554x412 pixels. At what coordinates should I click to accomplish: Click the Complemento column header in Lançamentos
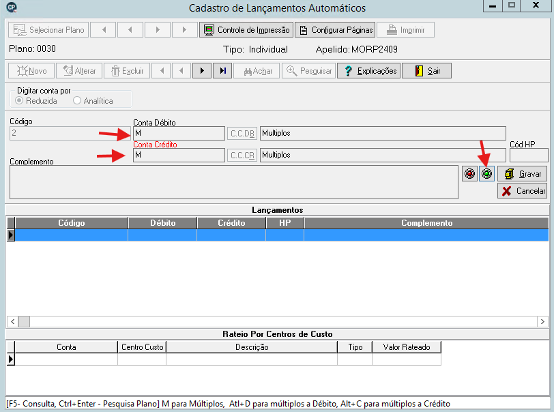pyautogui.click(x=426, y=223)
